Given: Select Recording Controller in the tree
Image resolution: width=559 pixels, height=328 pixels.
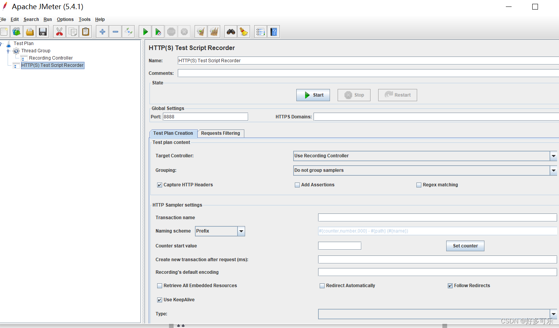Looking at the screenshot, I should (x=51, y=58).
